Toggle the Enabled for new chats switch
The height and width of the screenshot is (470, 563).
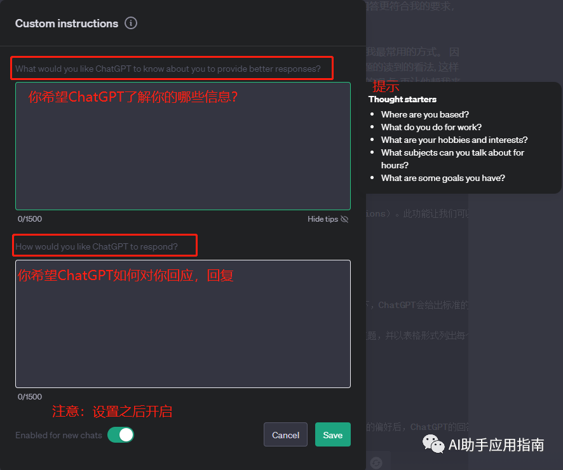coord(121,435)
